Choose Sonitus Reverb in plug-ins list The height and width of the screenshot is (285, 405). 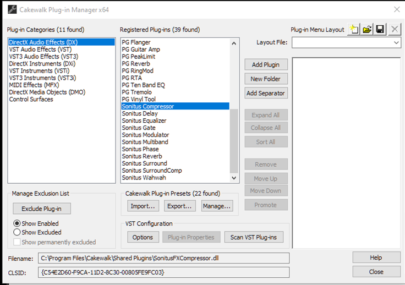click(142, 156)
